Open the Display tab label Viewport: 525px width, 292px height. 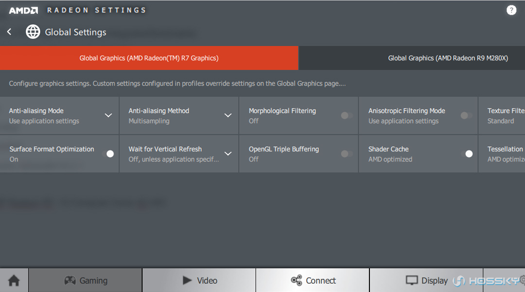(x=434, y=281)
